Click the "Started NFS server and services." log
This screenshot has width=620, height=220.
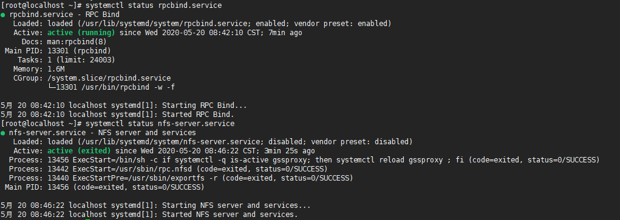tap(149, 215)
